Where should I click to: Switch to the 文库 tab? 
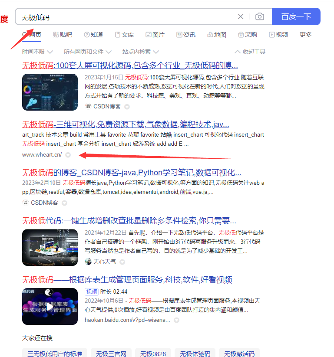124,35
